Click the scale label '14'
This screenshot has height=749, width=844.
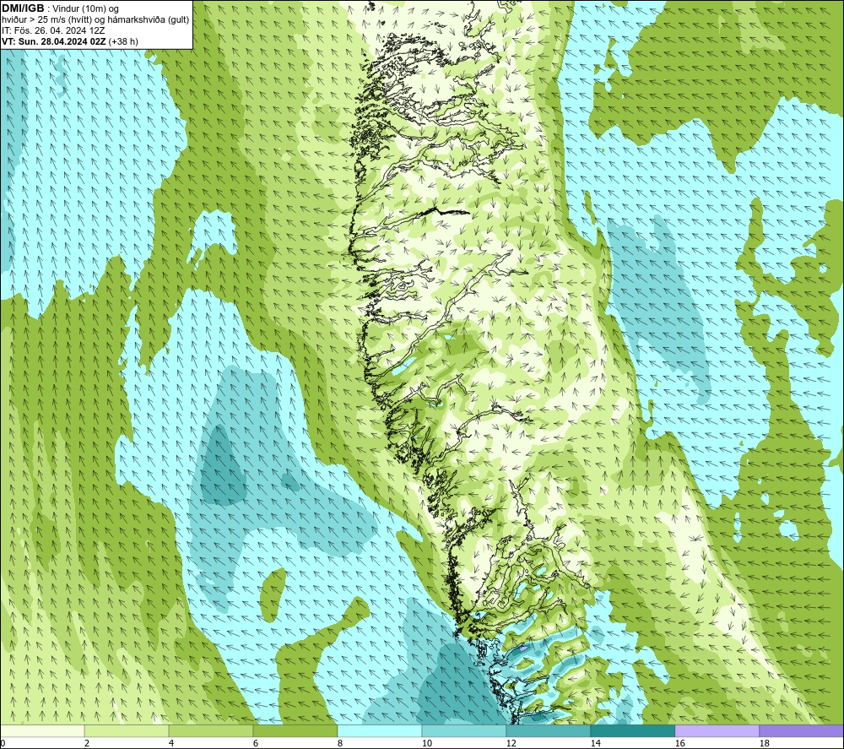click(x=596, y=744)
